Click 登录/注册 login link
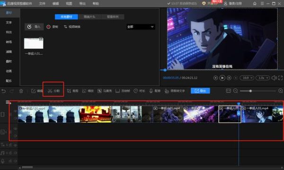The height and width of the screenshot is (170, 284). [233, 3]
